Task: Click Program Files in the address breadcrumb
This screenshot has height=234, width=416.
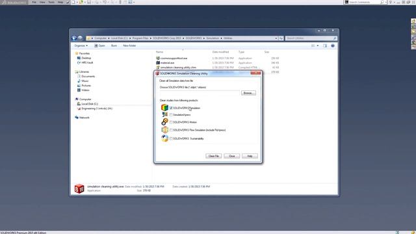Action: (x=140, y=38)
